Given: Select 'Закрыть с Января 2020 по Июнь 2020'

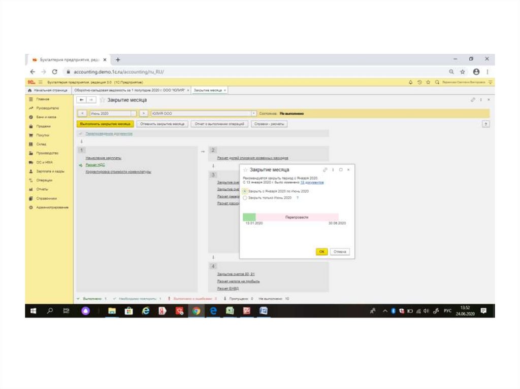Looking at the screenshot, I should point(246,191).
